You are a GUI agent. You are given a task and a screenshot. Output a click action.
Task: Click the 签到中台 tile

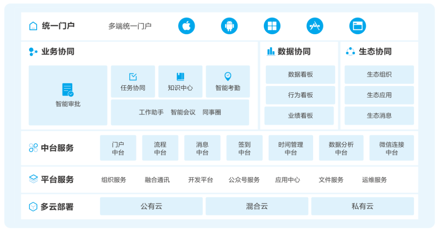coord(244,148)
